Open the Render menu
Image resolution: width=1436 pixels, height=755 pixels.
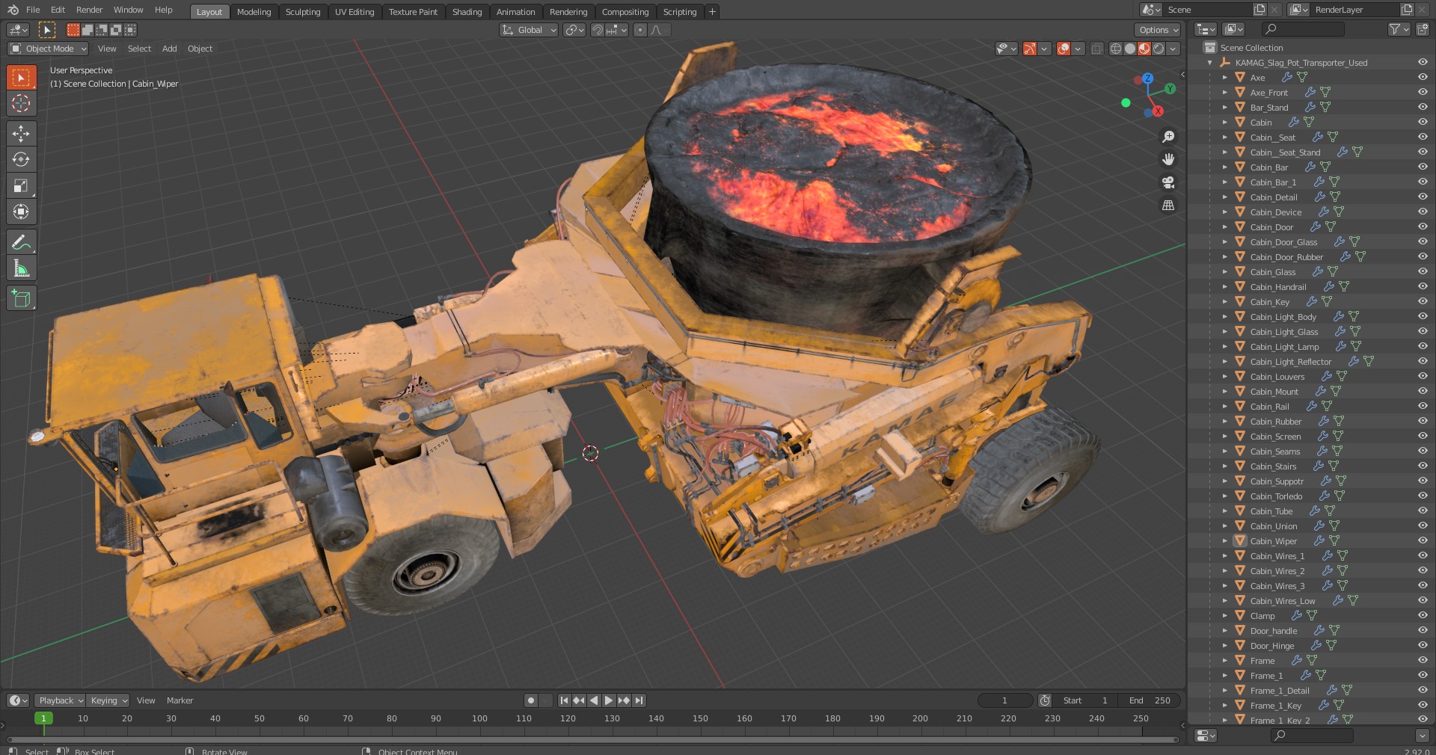click(89, 10)
